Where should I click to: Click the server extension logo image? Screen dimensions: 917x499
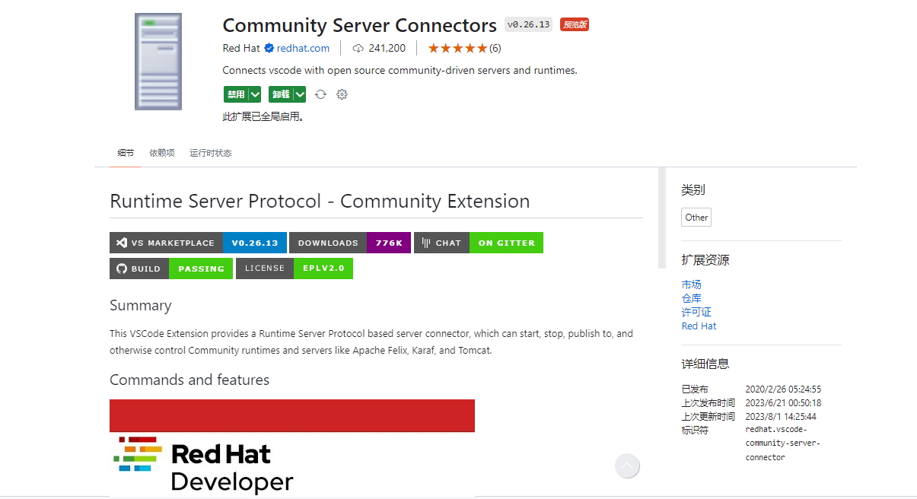click(x=158, y=62)
